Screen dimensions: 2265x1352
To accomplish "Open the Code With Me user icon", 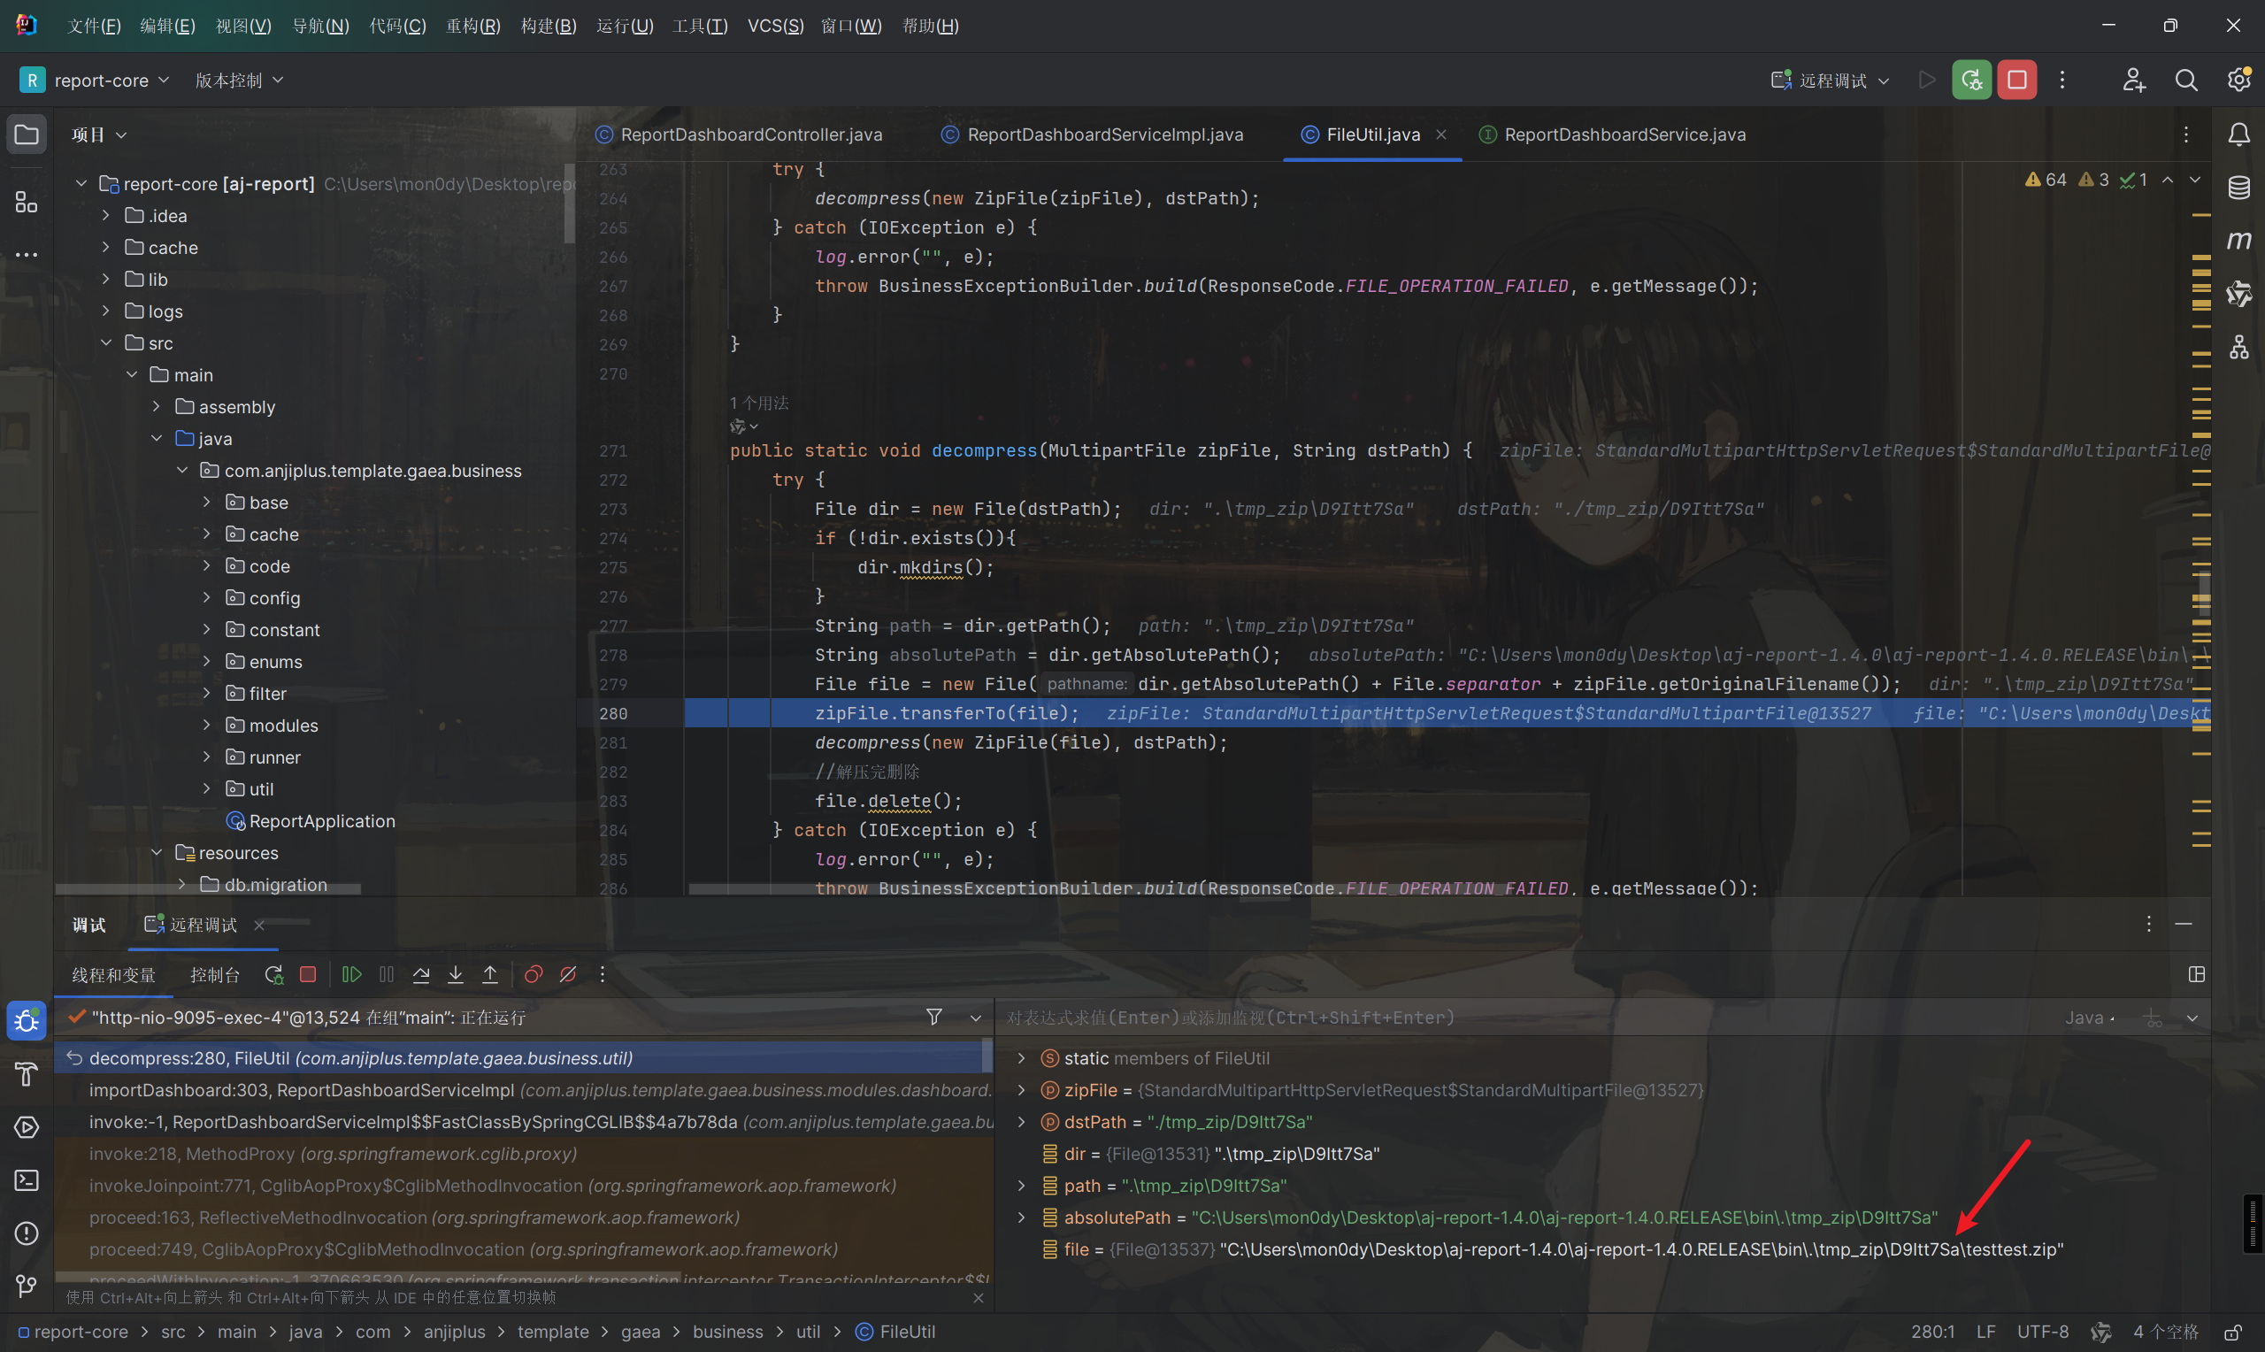I will [2133, 81].
